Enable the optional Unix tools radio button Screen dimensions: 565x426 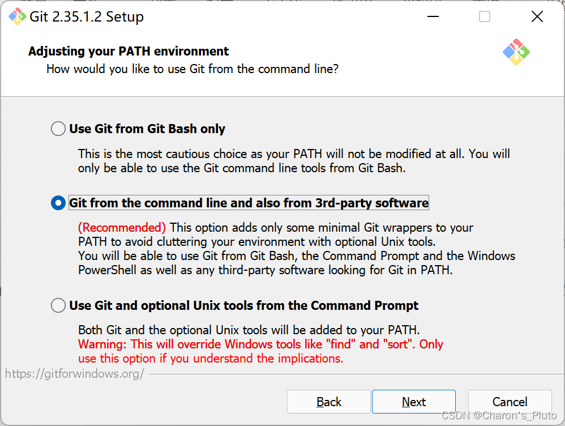(x=58, y=306)
